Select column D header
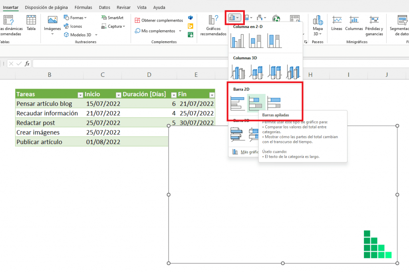The width and height of the screenshot is (409, 272). click(x=149, y=75)
